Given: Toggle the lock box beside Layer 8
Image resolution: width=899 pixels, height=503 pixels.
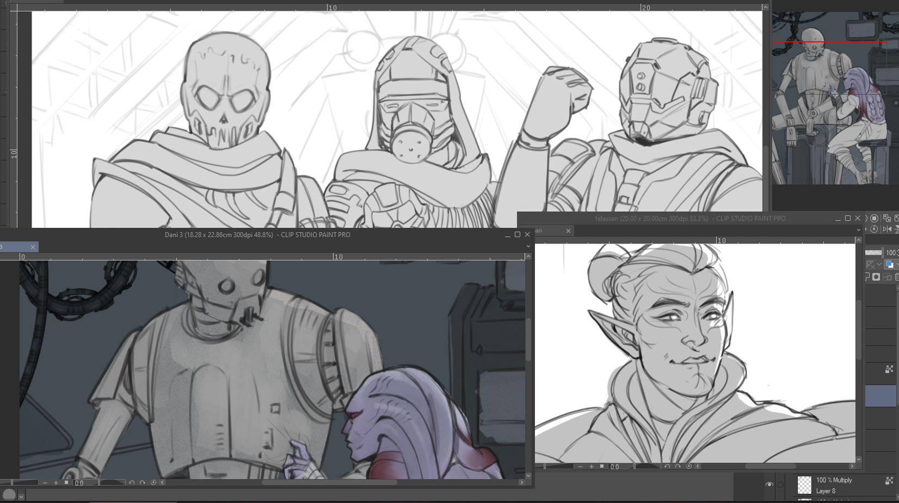Looking at the screenshot, I should click(780, 484).
